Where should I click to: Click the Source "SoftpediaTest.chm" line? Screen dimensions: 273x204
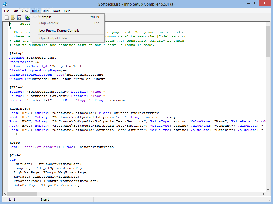[x=57, y=96]
